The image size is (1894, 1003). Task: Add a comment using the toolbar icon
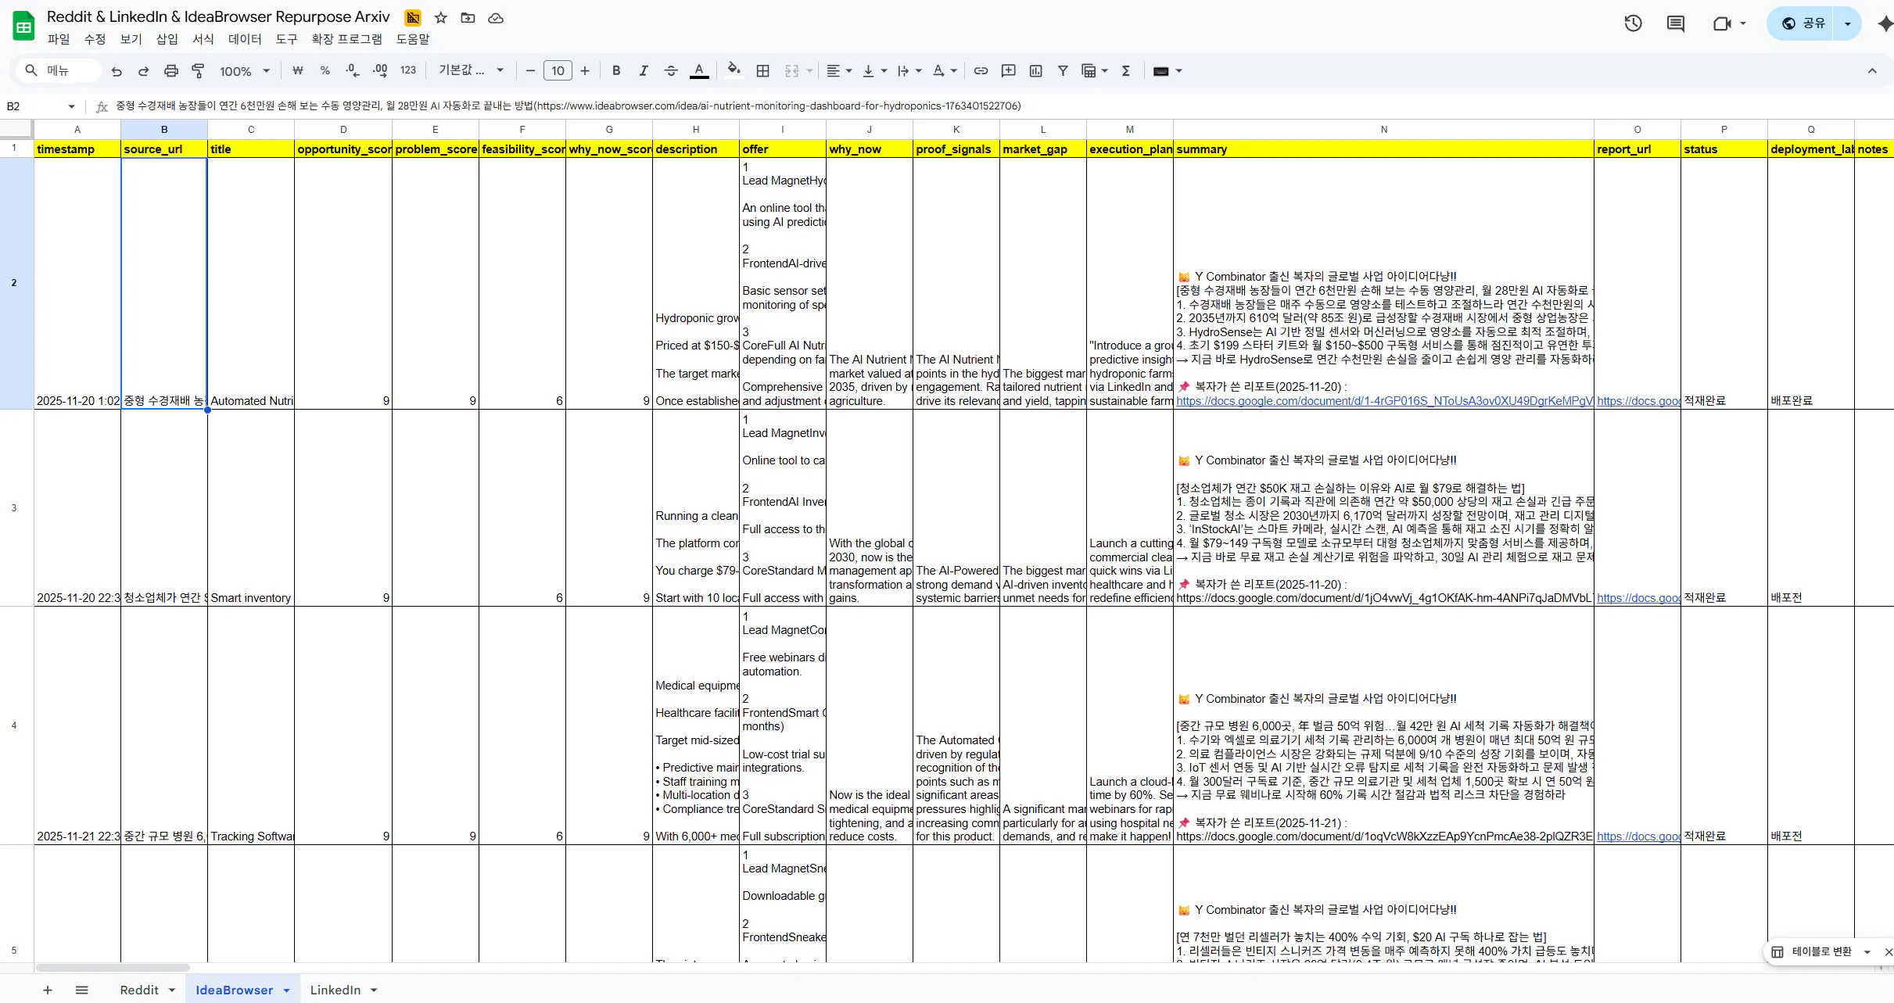click(1009, 71)
